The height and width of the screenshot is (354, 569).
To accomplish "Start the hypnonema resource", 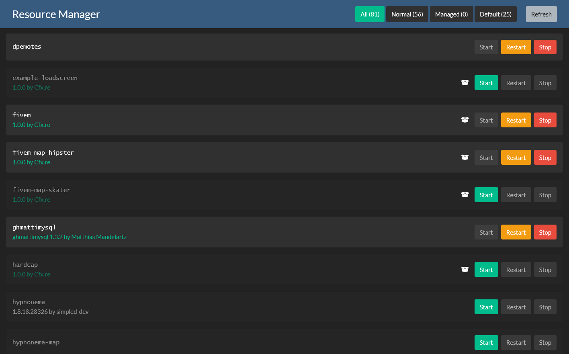I will (486, 307).
